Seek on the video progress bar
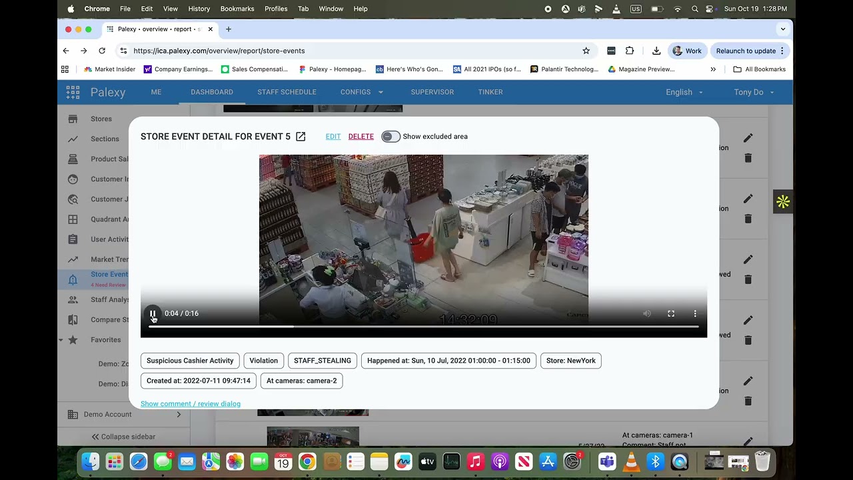This screenshot has width=853, height=480. 423,327
